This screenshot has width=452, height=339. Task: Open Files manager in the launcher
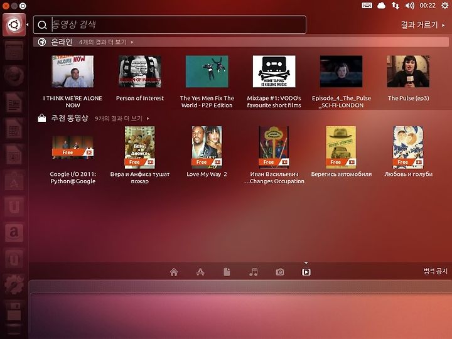point(14,51)
